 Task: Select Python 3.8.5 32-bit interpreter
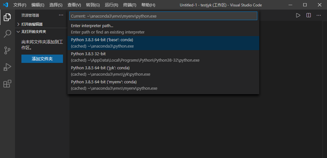[163, 57]
